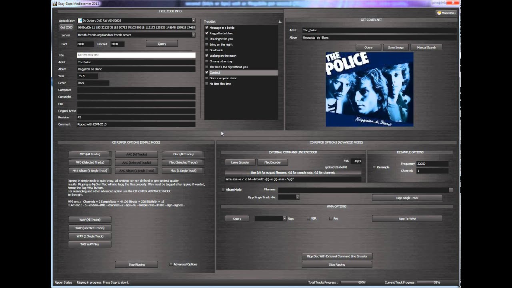Toggle the Album Mode checkbox
The image size is (512, 288).
point(223,190)
